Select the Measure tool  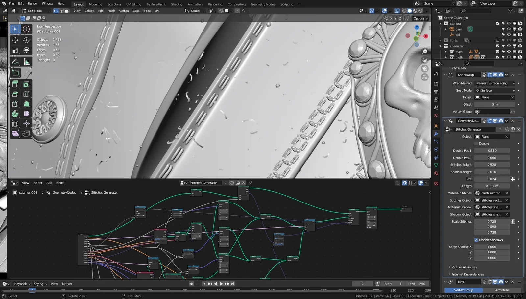point(26,61)
